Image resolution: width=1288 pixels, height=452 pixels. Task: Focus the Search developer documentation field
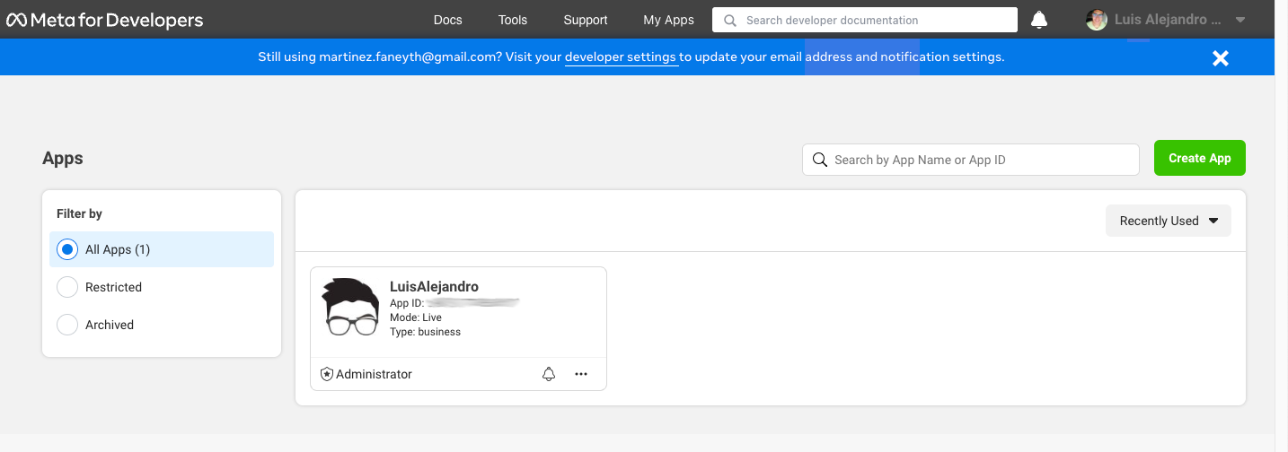865,20
